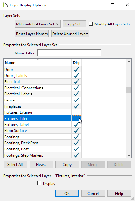Click the Delete Unused Layers button

(x=70, y=34)
